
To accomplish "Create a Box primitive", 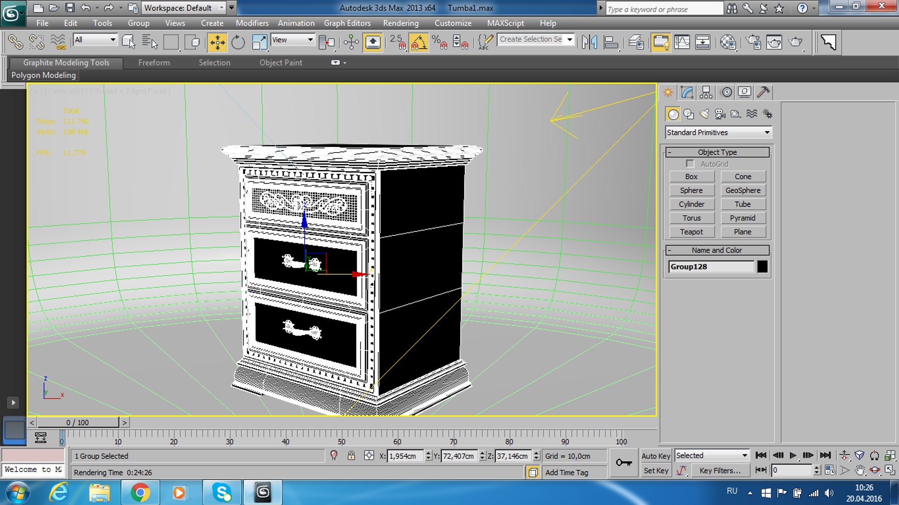I will coord(692,177).
